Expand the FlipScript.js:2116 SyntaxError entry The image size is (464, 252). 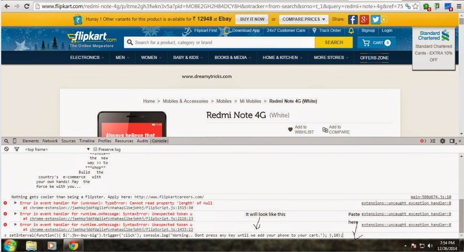pyautogui.click(x=15, y=213)
